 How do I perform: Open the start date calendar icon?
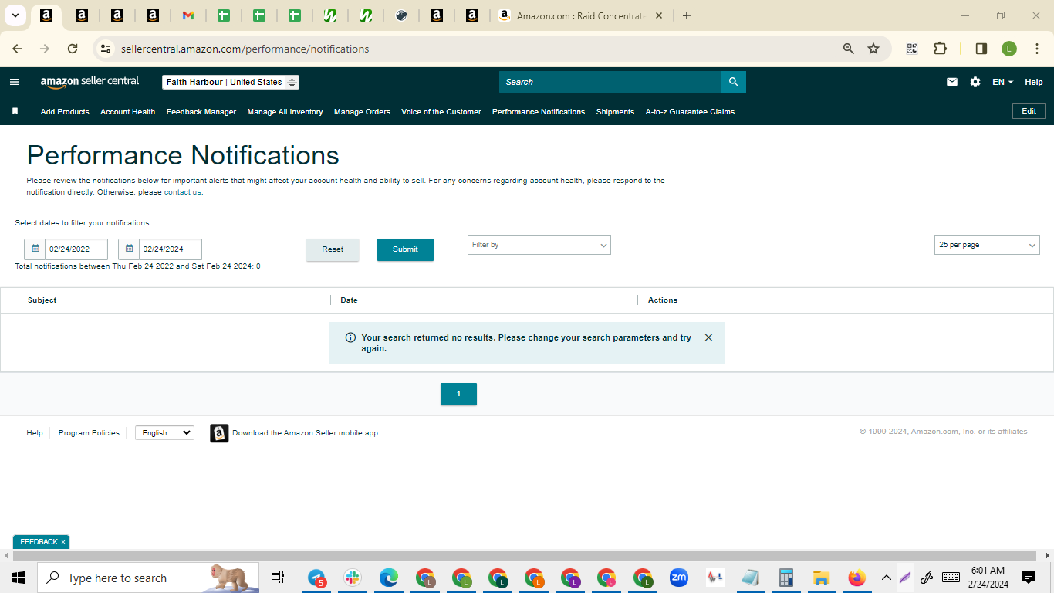click(35, 249)
